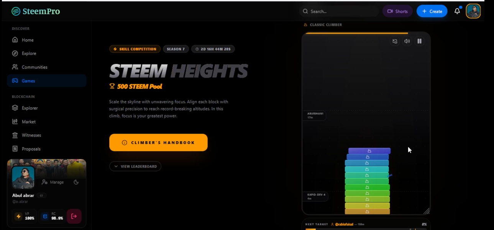494x230 pixels.
Task: Open the notifications bell
Action: point(457,11)
